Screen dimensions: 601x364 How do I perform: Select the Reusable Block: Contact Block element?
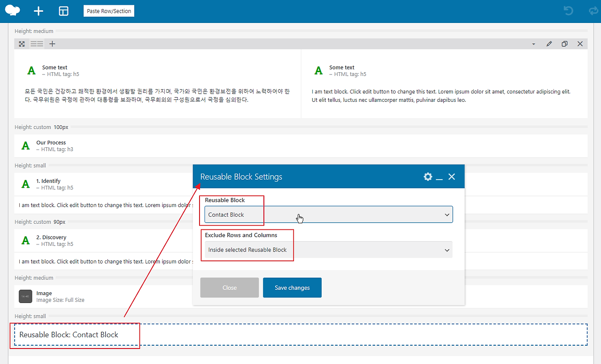point(300,334)
